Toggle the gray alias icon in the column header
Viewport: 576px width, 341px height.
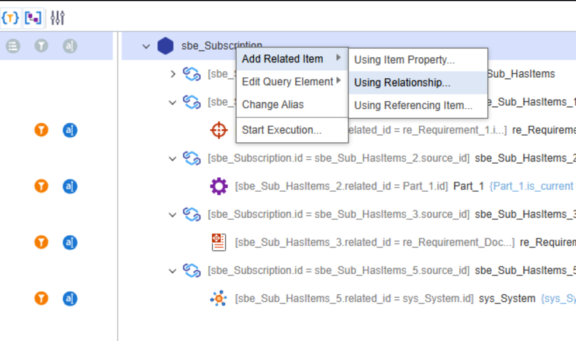coord(70,46)
